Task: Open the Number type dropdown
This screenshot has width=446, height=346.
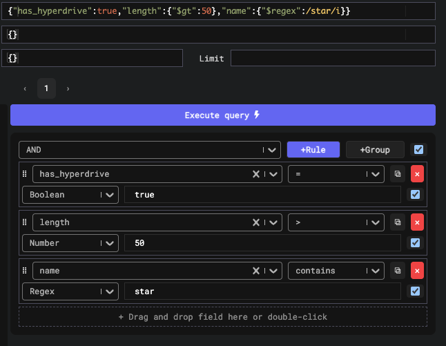Action: click(x=70, y=243)
